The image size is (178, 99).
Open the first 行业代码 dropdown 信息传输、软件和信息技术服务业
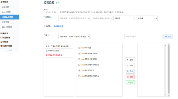pos(74,18)
